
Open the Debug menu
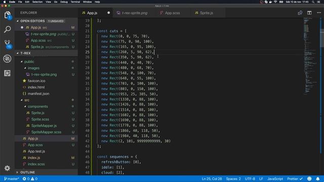pos(64,2)
